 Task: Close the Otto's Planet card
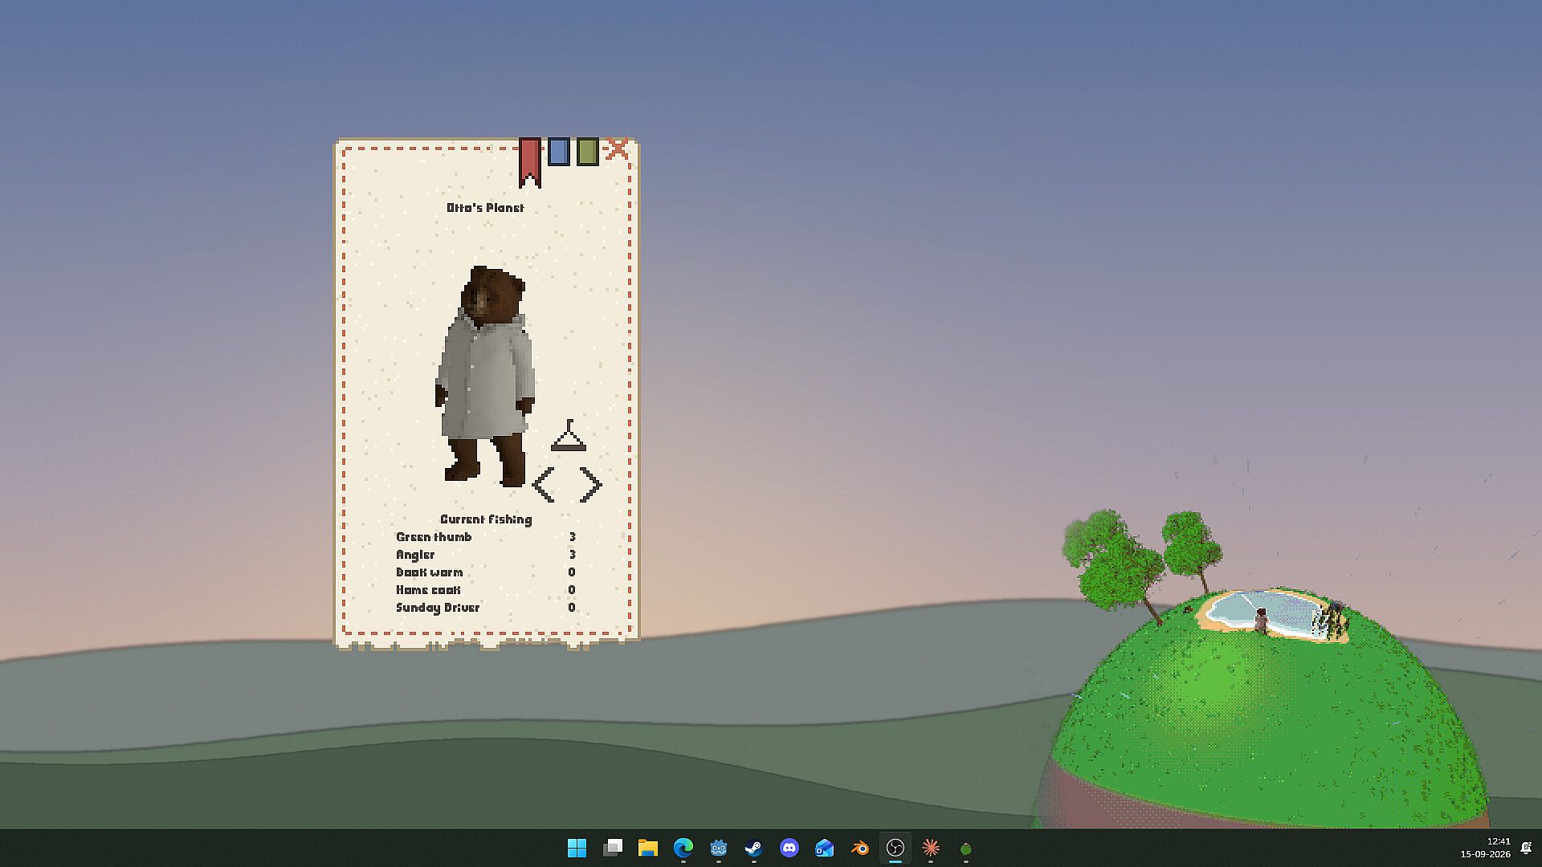[x=618, y=149]
